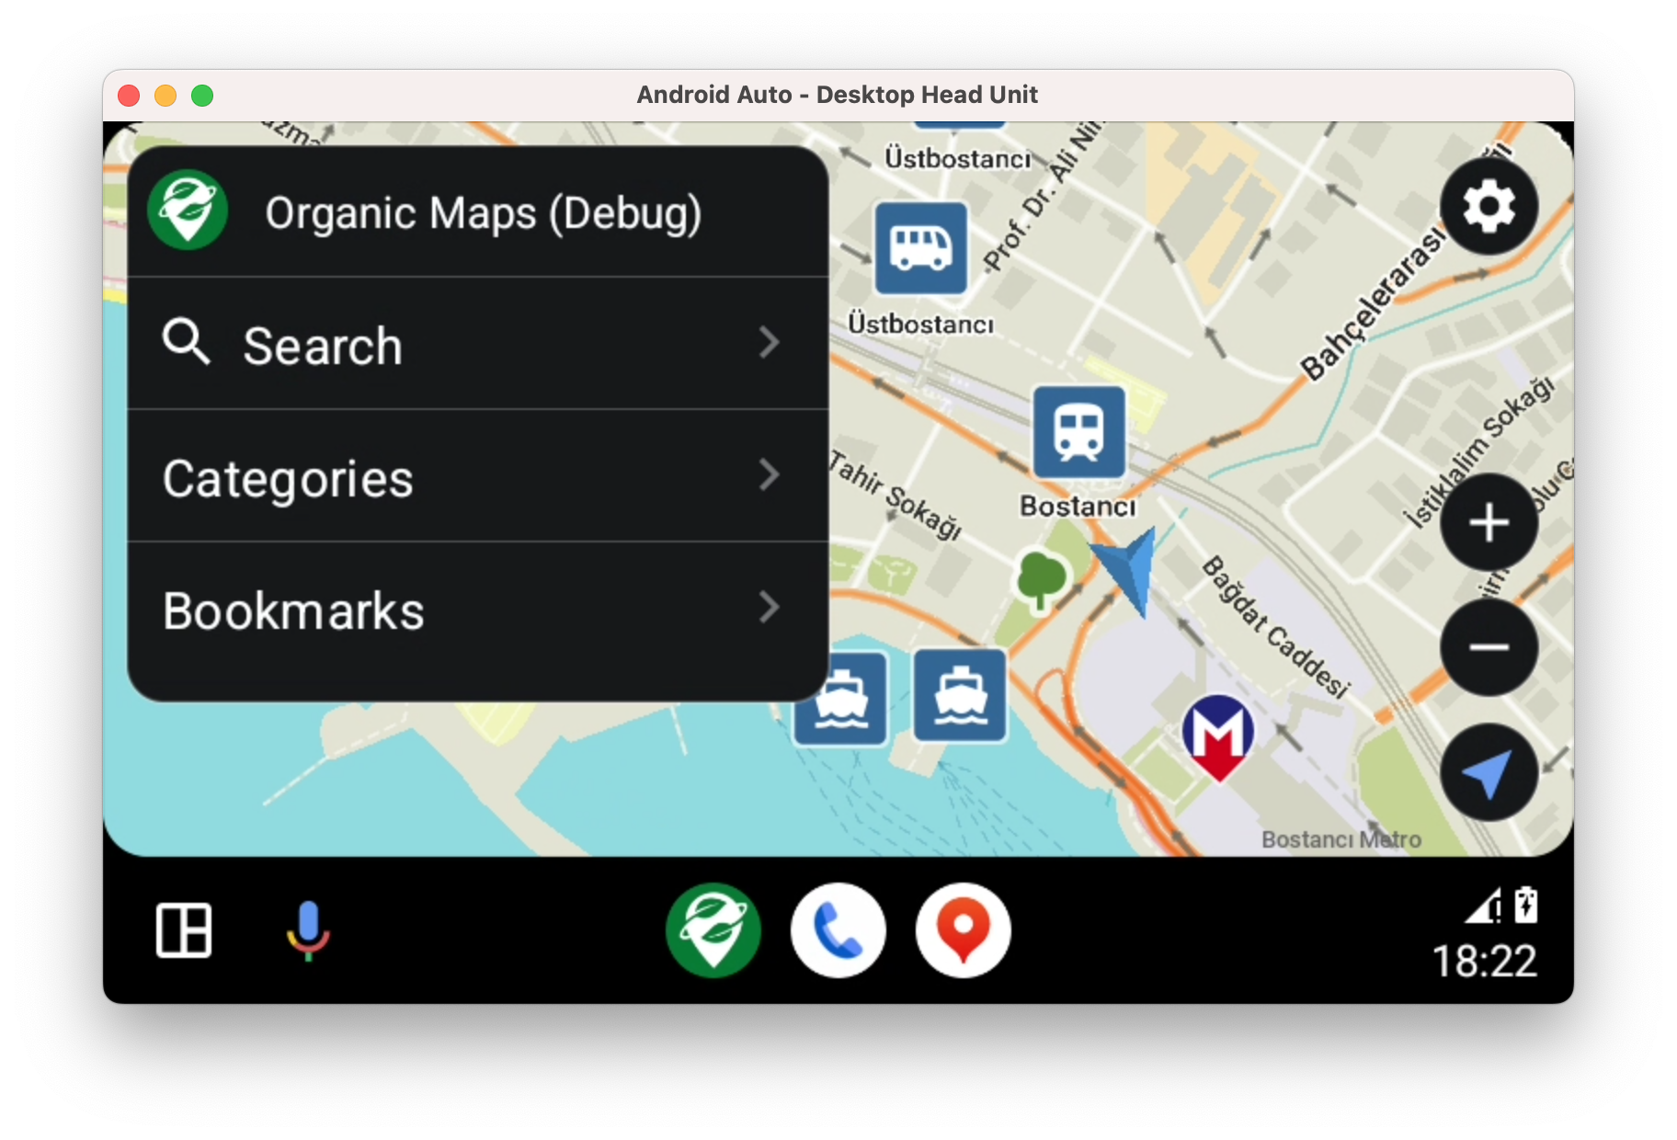Viewport: 1677px width, 1140px height.
Task: Click the Üstbostancı label under bus marker
Action: [920, 324]
